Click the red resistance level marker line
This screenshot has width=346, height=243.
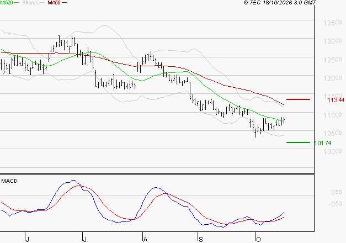(298, 99)
